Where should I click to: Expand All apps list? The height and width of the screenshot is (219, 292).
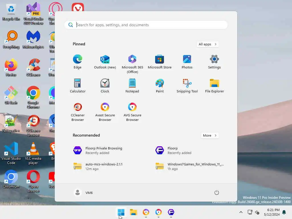pyautogui.click(x=208, y=44)
